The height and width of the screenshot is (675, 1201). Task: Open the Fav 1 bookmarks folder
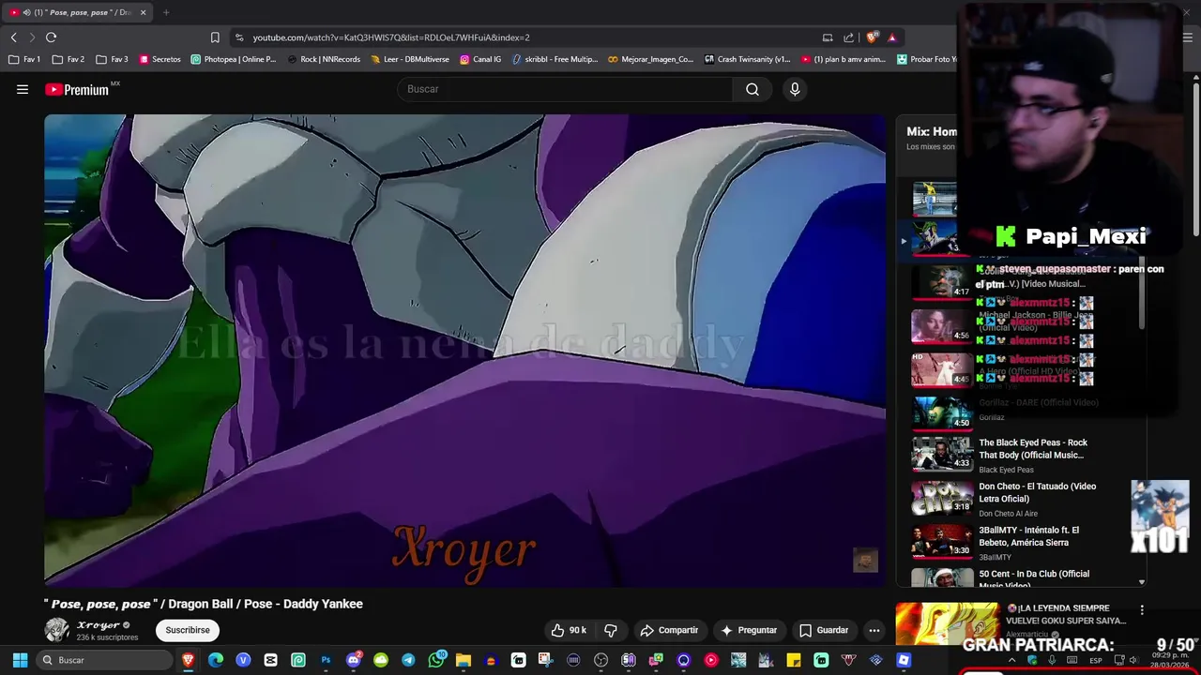(x=24, y=59)
